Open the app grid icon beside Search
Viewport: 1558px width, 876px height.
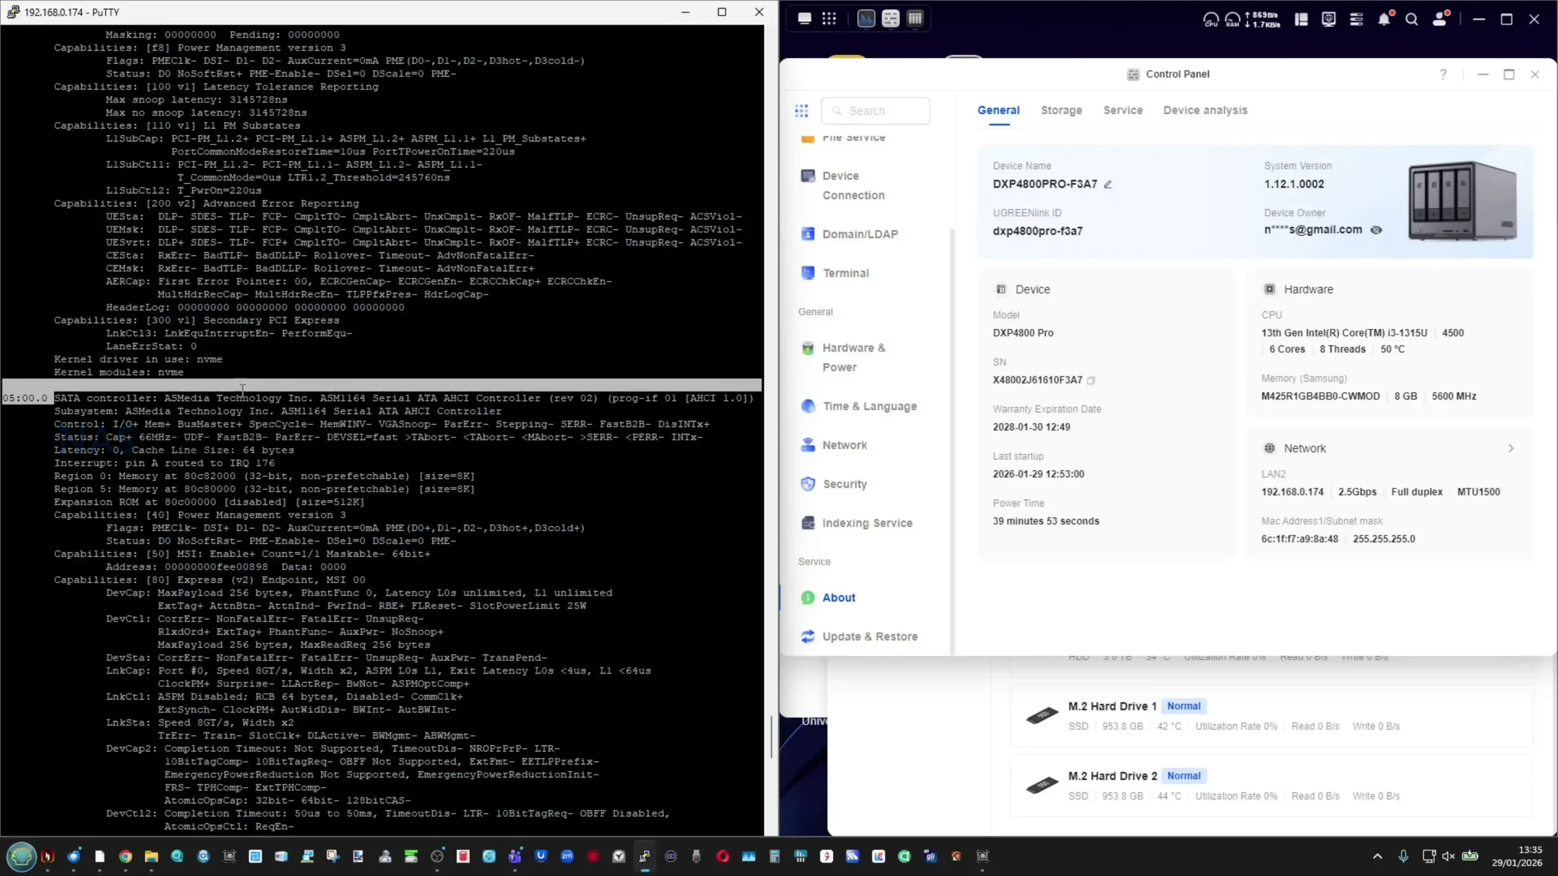tap(802, 111)
